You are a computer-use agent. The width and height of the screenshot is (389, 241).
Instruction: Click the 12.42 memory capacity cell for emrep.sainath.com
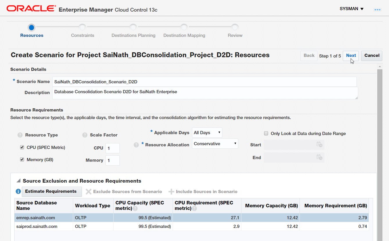point(270,218)
